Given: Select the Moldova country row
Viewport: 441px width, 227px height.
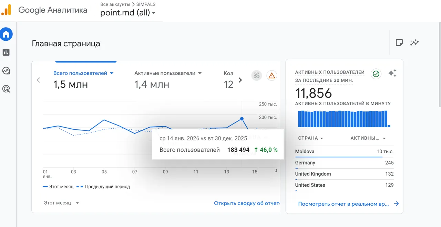Looking at the screenshot, I should 344,152.
